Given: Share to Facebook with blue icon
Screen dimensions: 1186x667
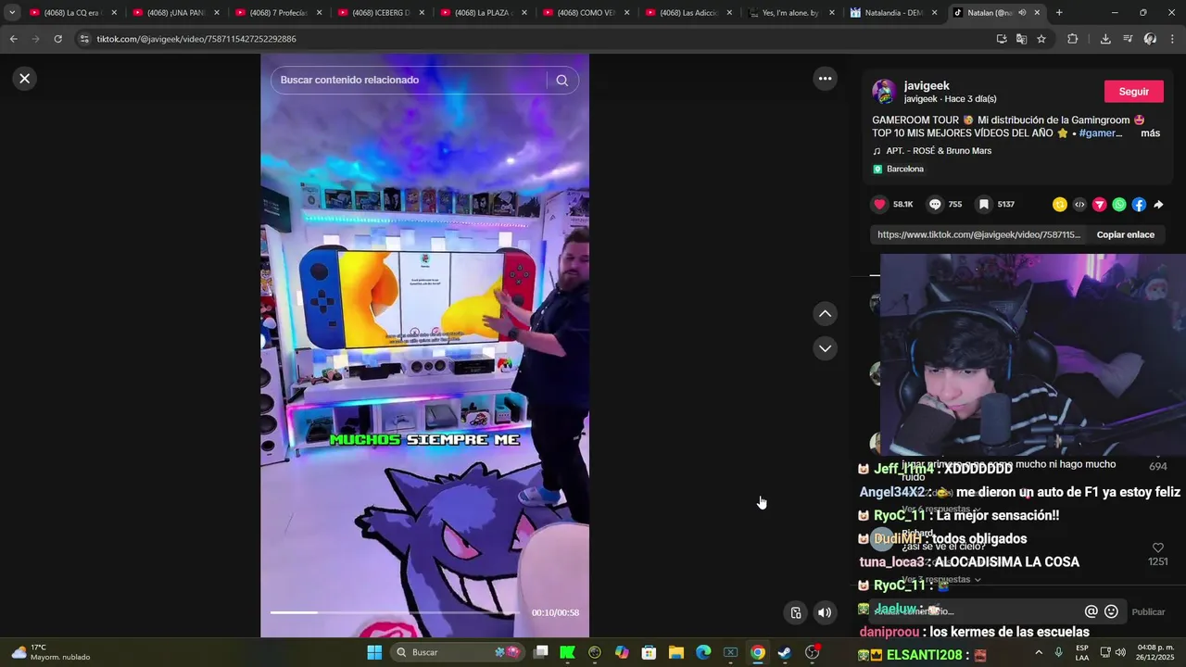Looking at the screenshot, I should (x=1139, y=205).
